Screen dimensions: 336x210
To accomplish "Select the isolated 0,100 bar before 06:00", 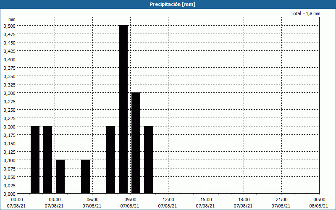I will point(86,176).
